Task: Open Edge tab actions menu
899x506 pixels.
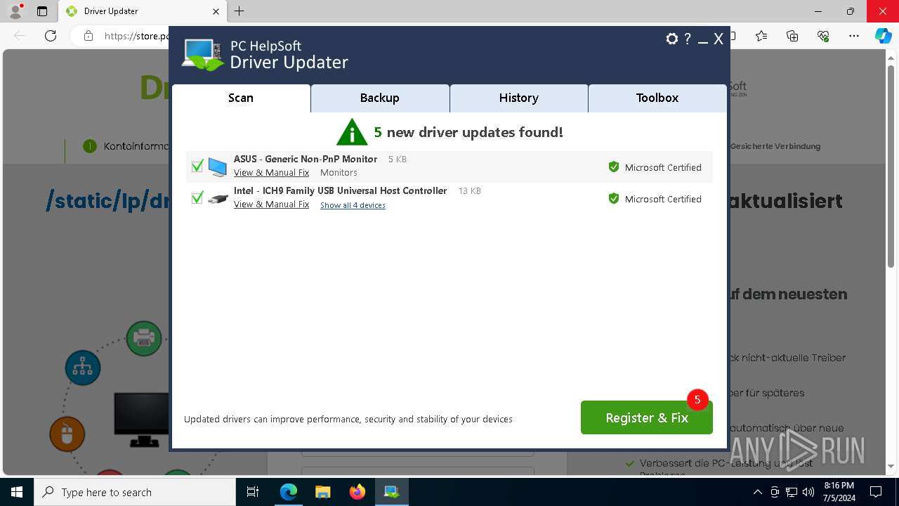Action: pyautogui.click(x=42, y=11)
